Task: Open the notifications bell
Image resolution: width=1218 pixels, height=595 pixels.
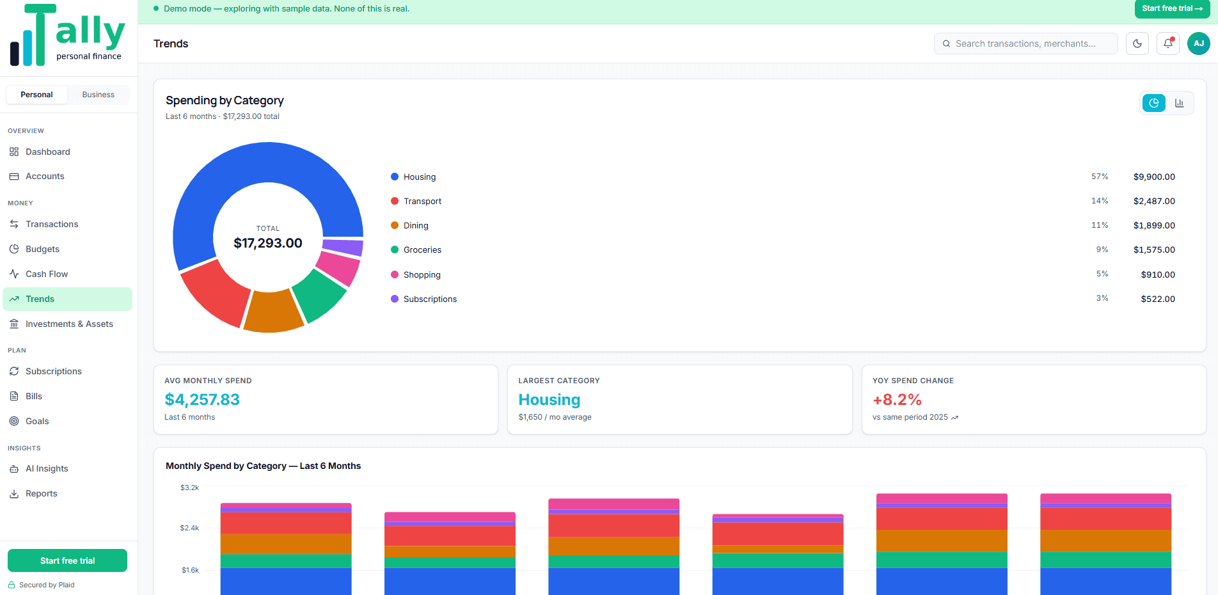Action: point(1168,44)
